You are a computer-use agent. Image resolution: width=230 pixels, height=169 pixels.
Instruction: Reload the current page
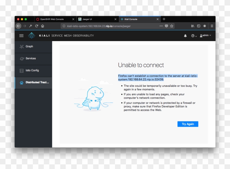(x=36, y=26)
